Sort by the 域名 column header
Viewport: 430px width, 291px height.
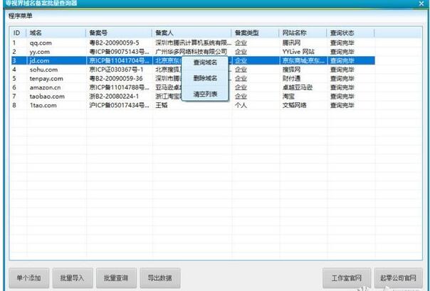pos(36,33)
